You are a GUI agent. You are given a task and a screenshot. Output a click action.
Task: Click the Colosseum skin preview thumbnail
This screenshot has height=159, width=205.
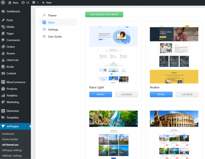pos(174,134)
